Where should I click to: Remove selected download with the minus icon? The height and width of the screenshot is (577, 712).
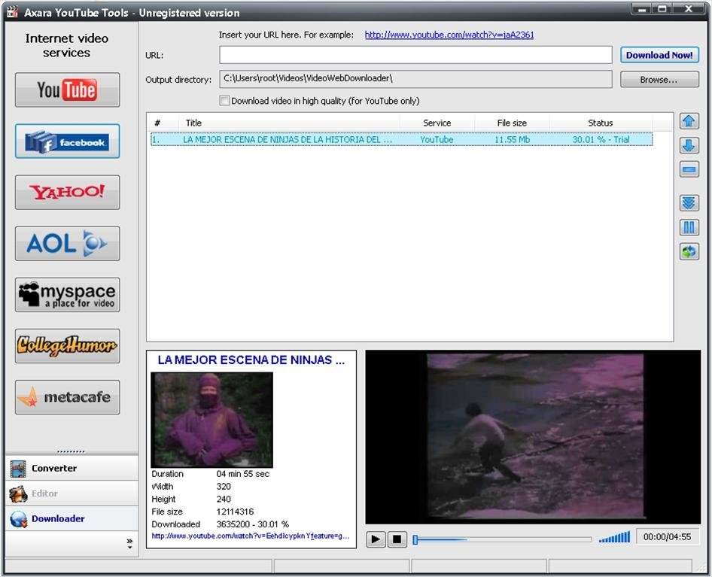click(689, 170)
